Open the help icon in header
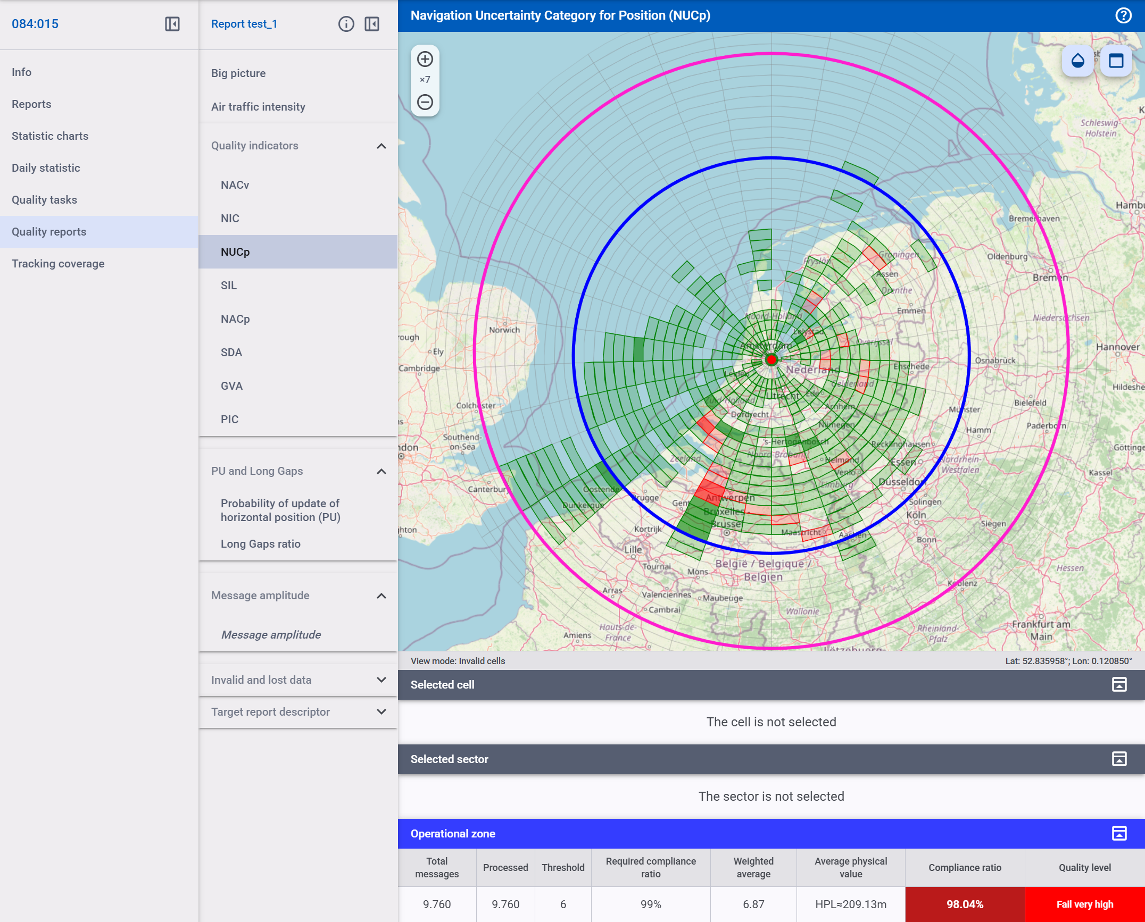The width and height of the screenshot is (1145, 922). click(1123, 15)
